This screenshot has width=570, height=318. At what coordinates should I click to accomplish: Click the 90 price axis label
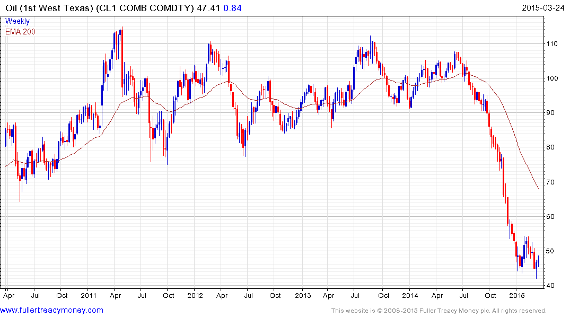550,113
